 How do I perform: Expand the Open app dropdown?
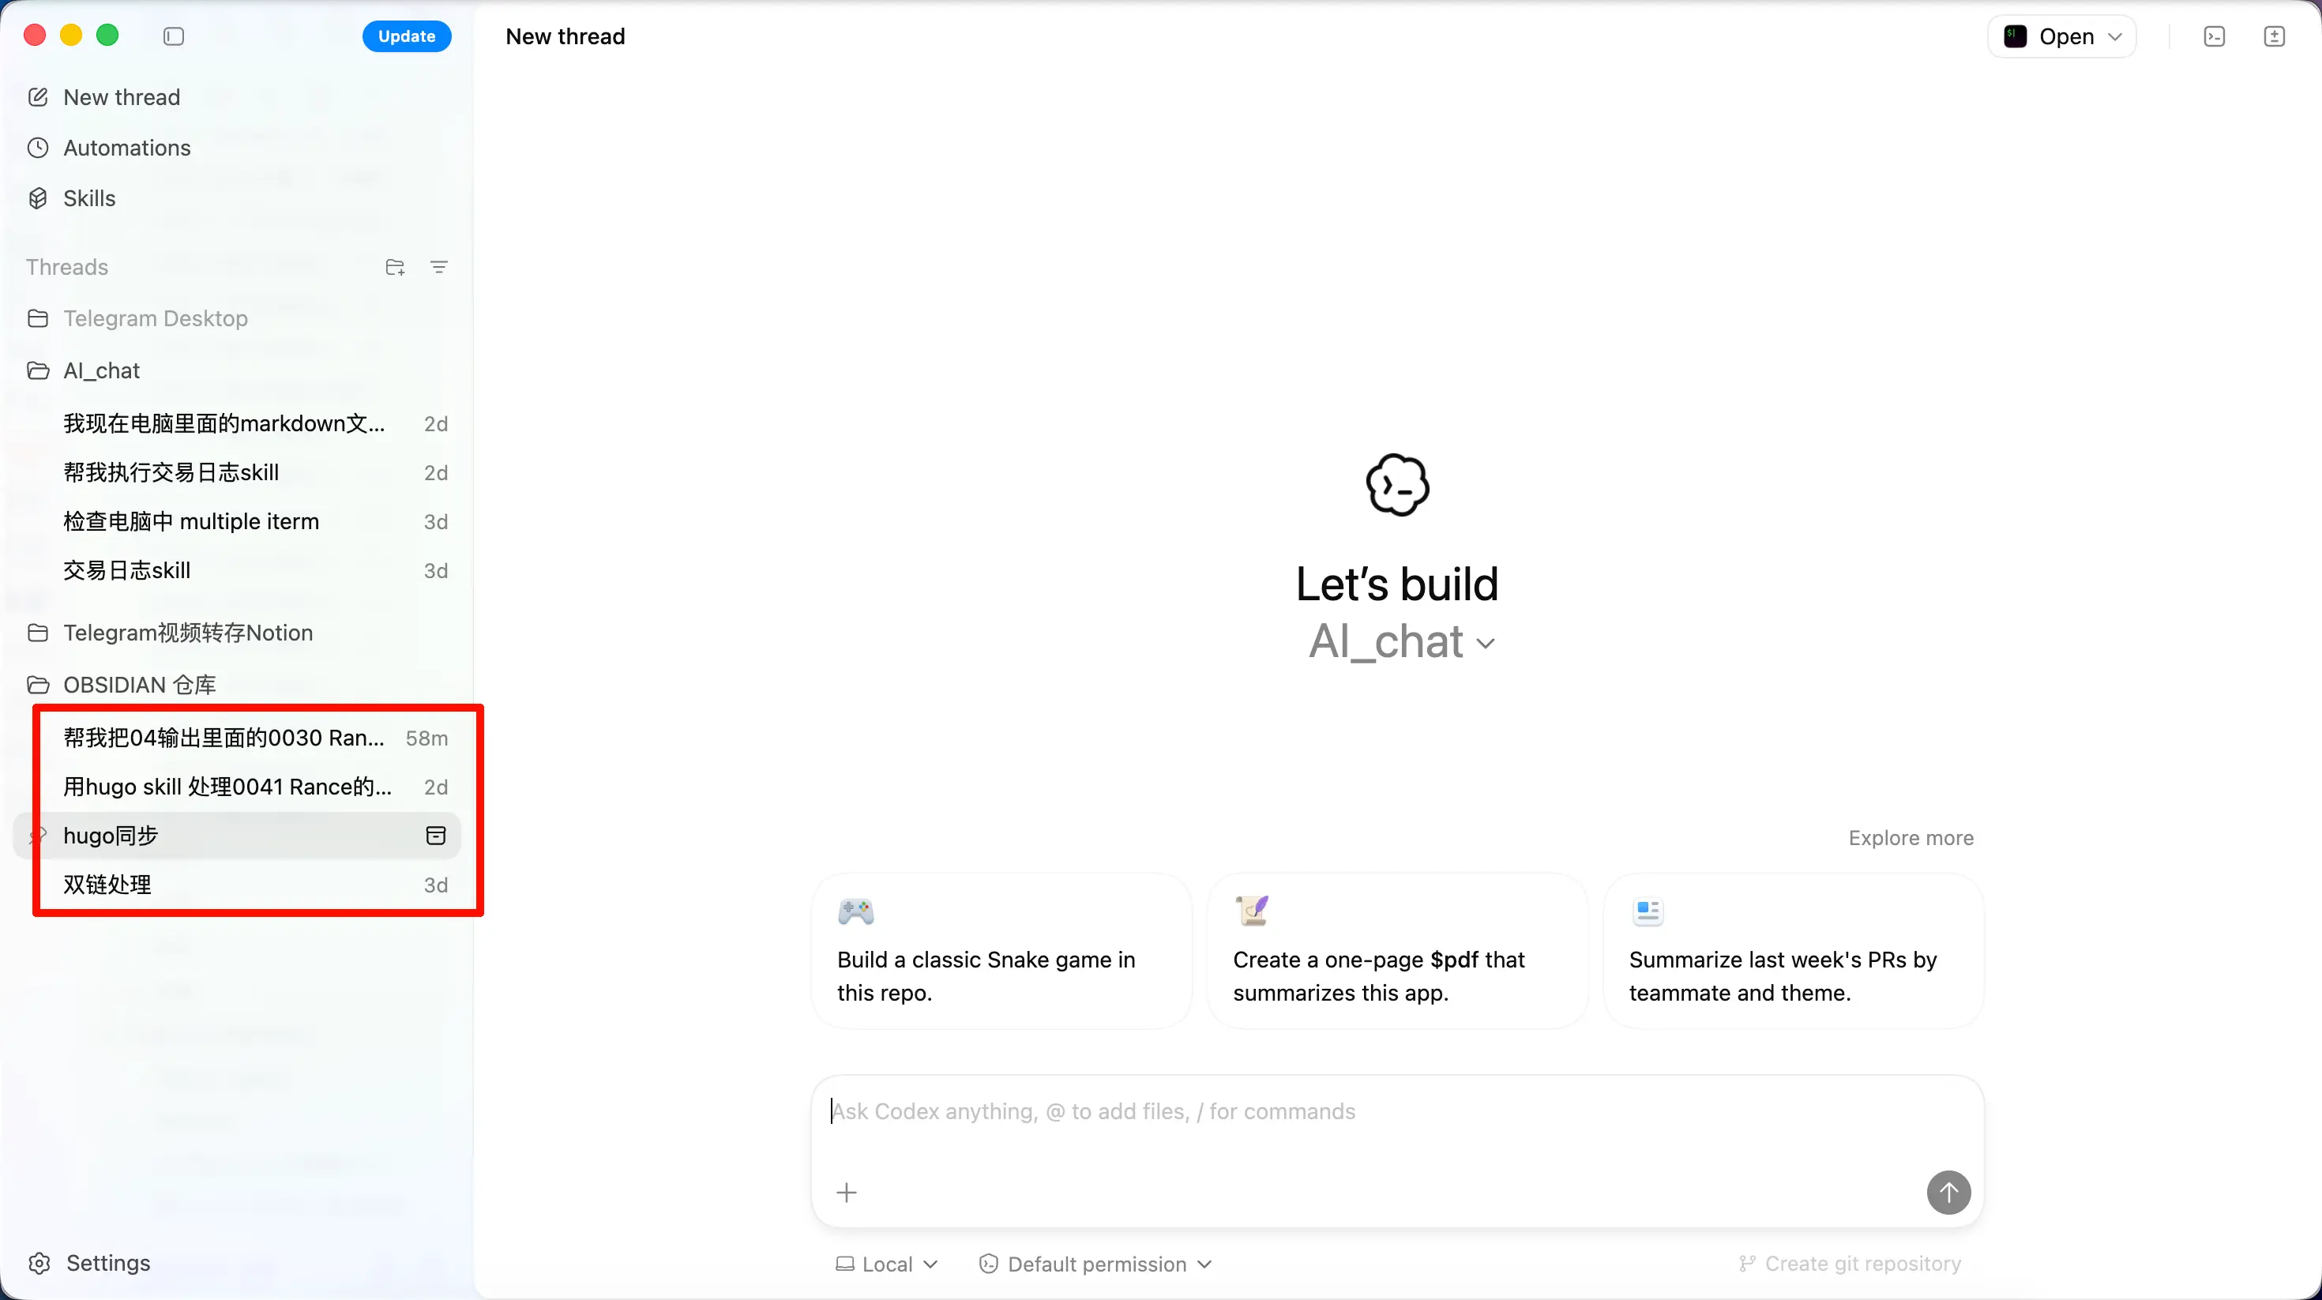point(2062,36)
